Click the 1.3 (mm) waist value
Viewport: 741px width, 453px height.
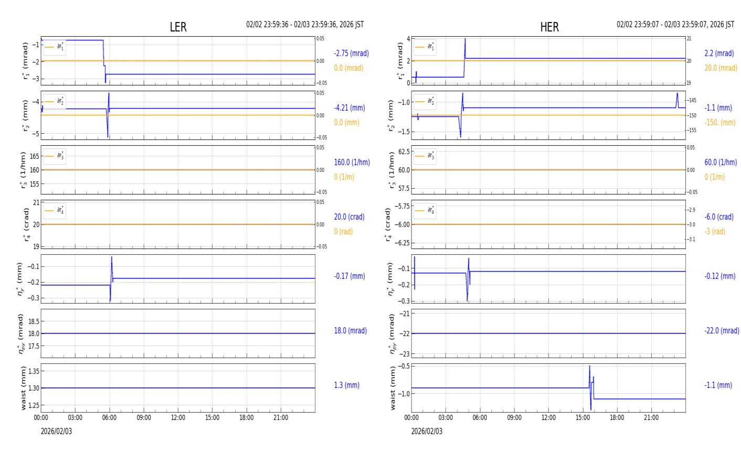(347, 385)
